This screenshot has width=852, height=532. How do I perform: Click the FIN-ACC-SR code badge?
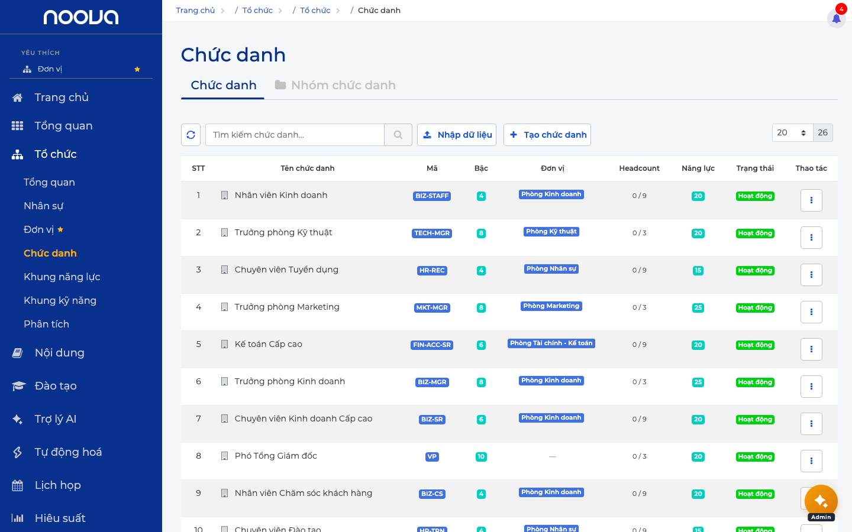[x=432, y=345]
